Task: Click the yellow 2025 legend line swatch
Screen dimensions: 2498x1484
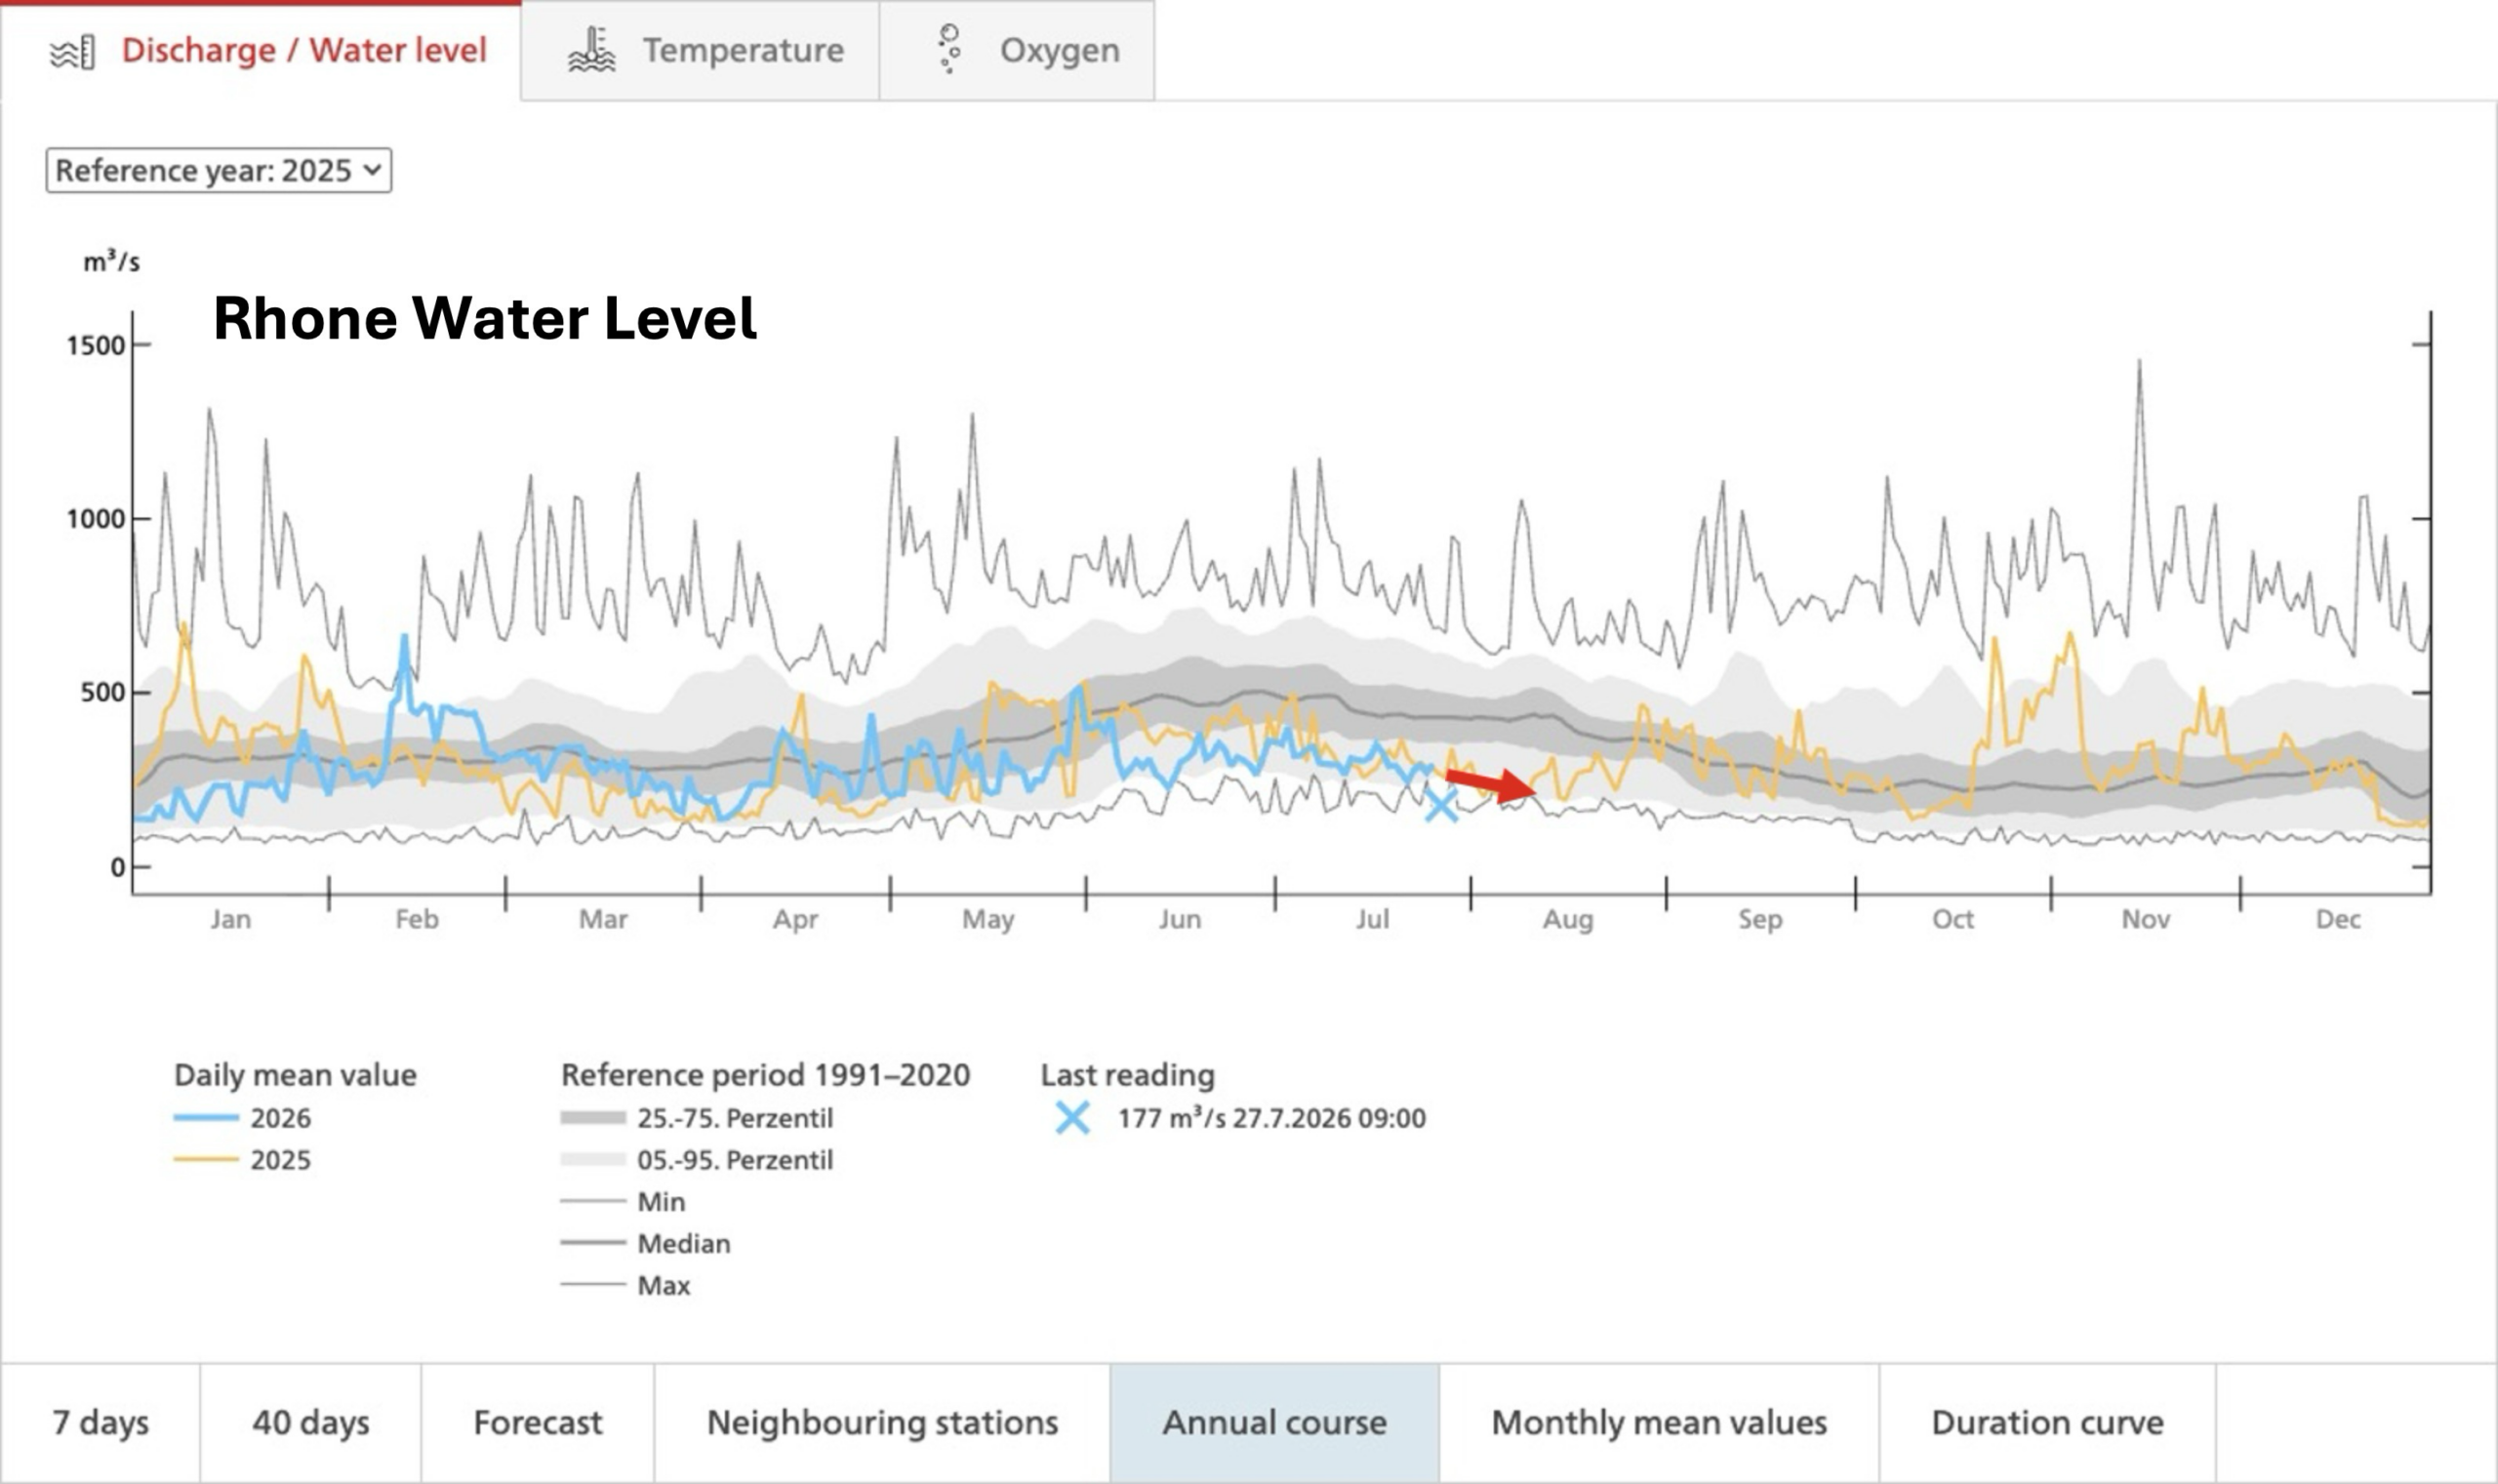Action: tap(206, 1160)
